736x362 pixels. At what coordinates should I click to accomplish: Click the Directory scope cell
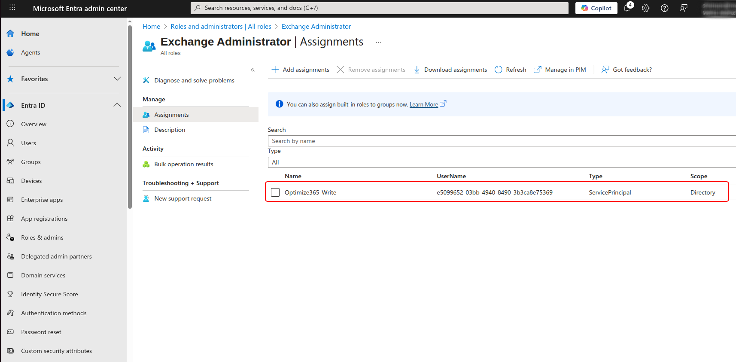[703, 192]
